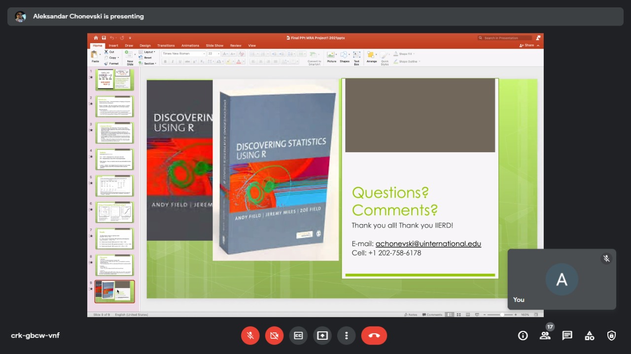Open the Shapes gallery button

click(x=345, y=57)
